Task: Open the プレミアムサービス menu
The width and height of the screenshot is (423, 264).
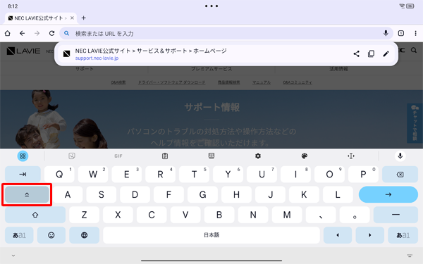Action: click(211, 69)
